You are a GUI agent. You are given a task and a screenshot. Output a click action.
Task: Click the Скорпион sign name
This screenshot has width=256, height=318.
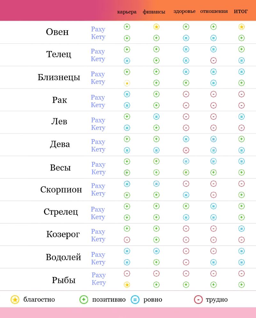(x=61, y=189)
